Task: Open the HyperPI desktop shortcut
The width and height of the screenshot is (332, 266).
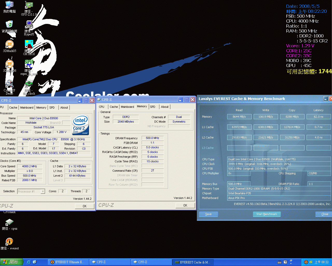Action: click(x=29, y=28)
